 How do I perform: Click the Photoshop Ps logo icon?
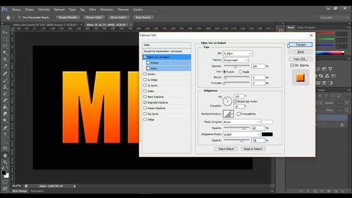coord(5,9)
